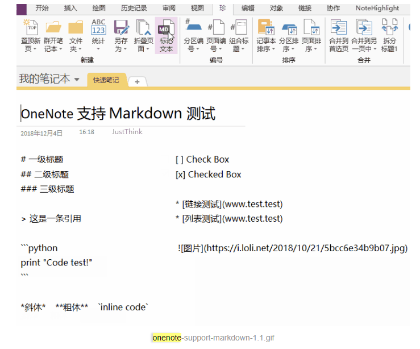Open the 协作 ribbon tab
Screen dimensions: 420x349
click(333, 8)
